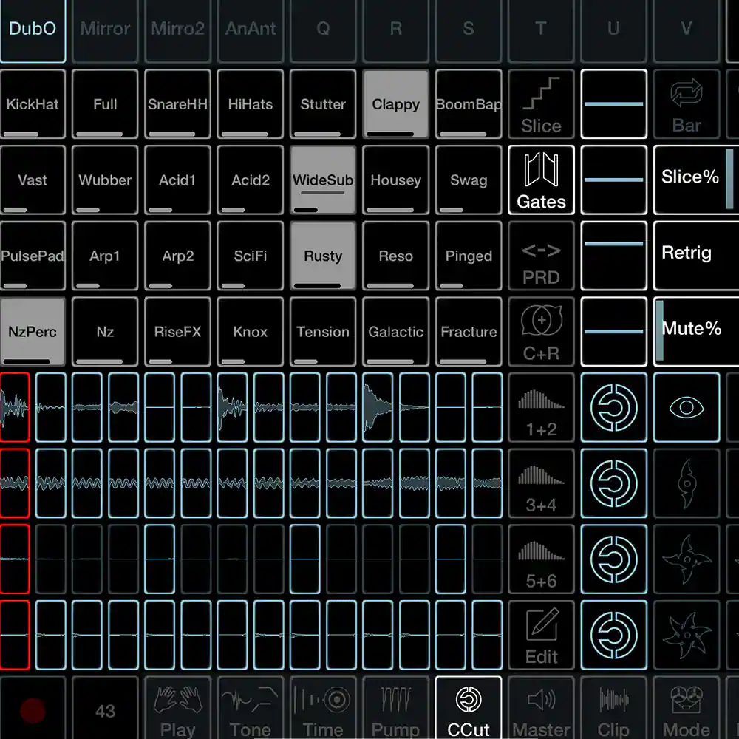Open the Master speaker tab

point(541,709)
